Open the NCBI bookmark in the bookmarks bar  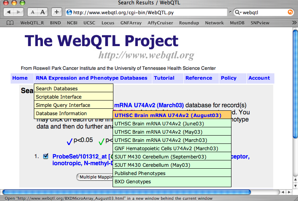(72, 23)
